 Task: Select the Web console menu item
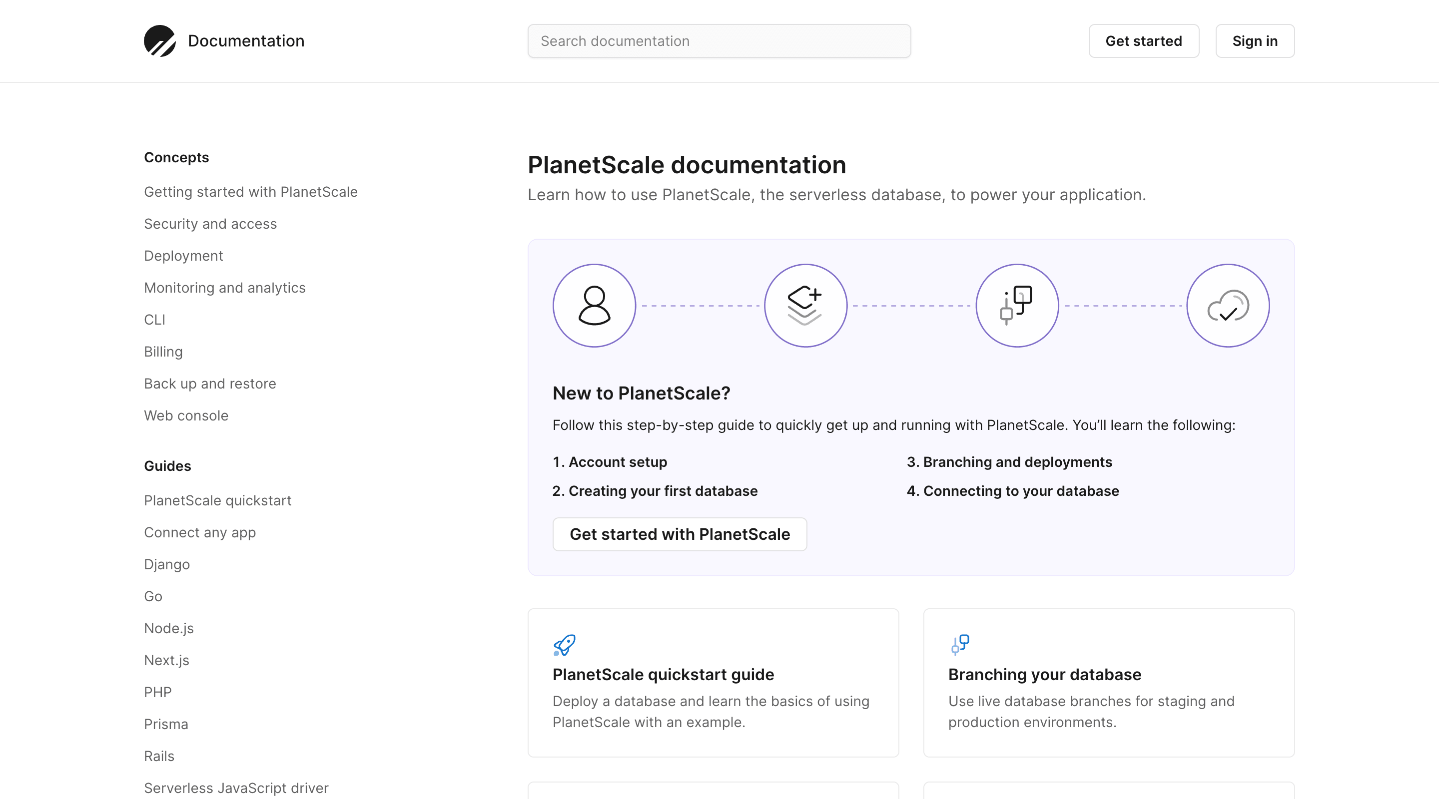pyautogui.click(x=185, y=414)
